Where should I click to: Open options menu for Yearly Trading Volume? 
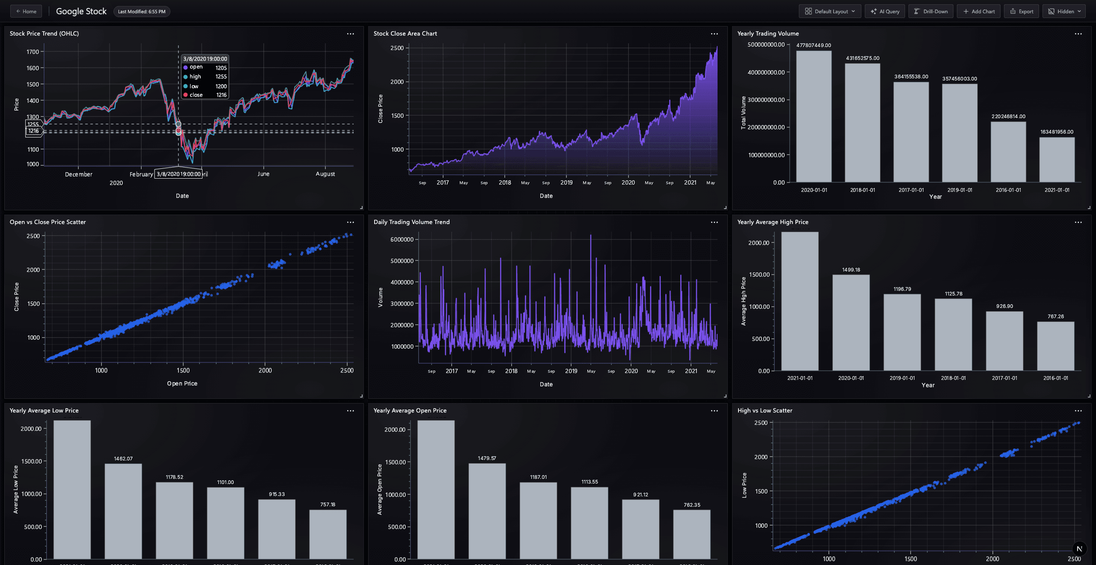[x=1078, y=34]
